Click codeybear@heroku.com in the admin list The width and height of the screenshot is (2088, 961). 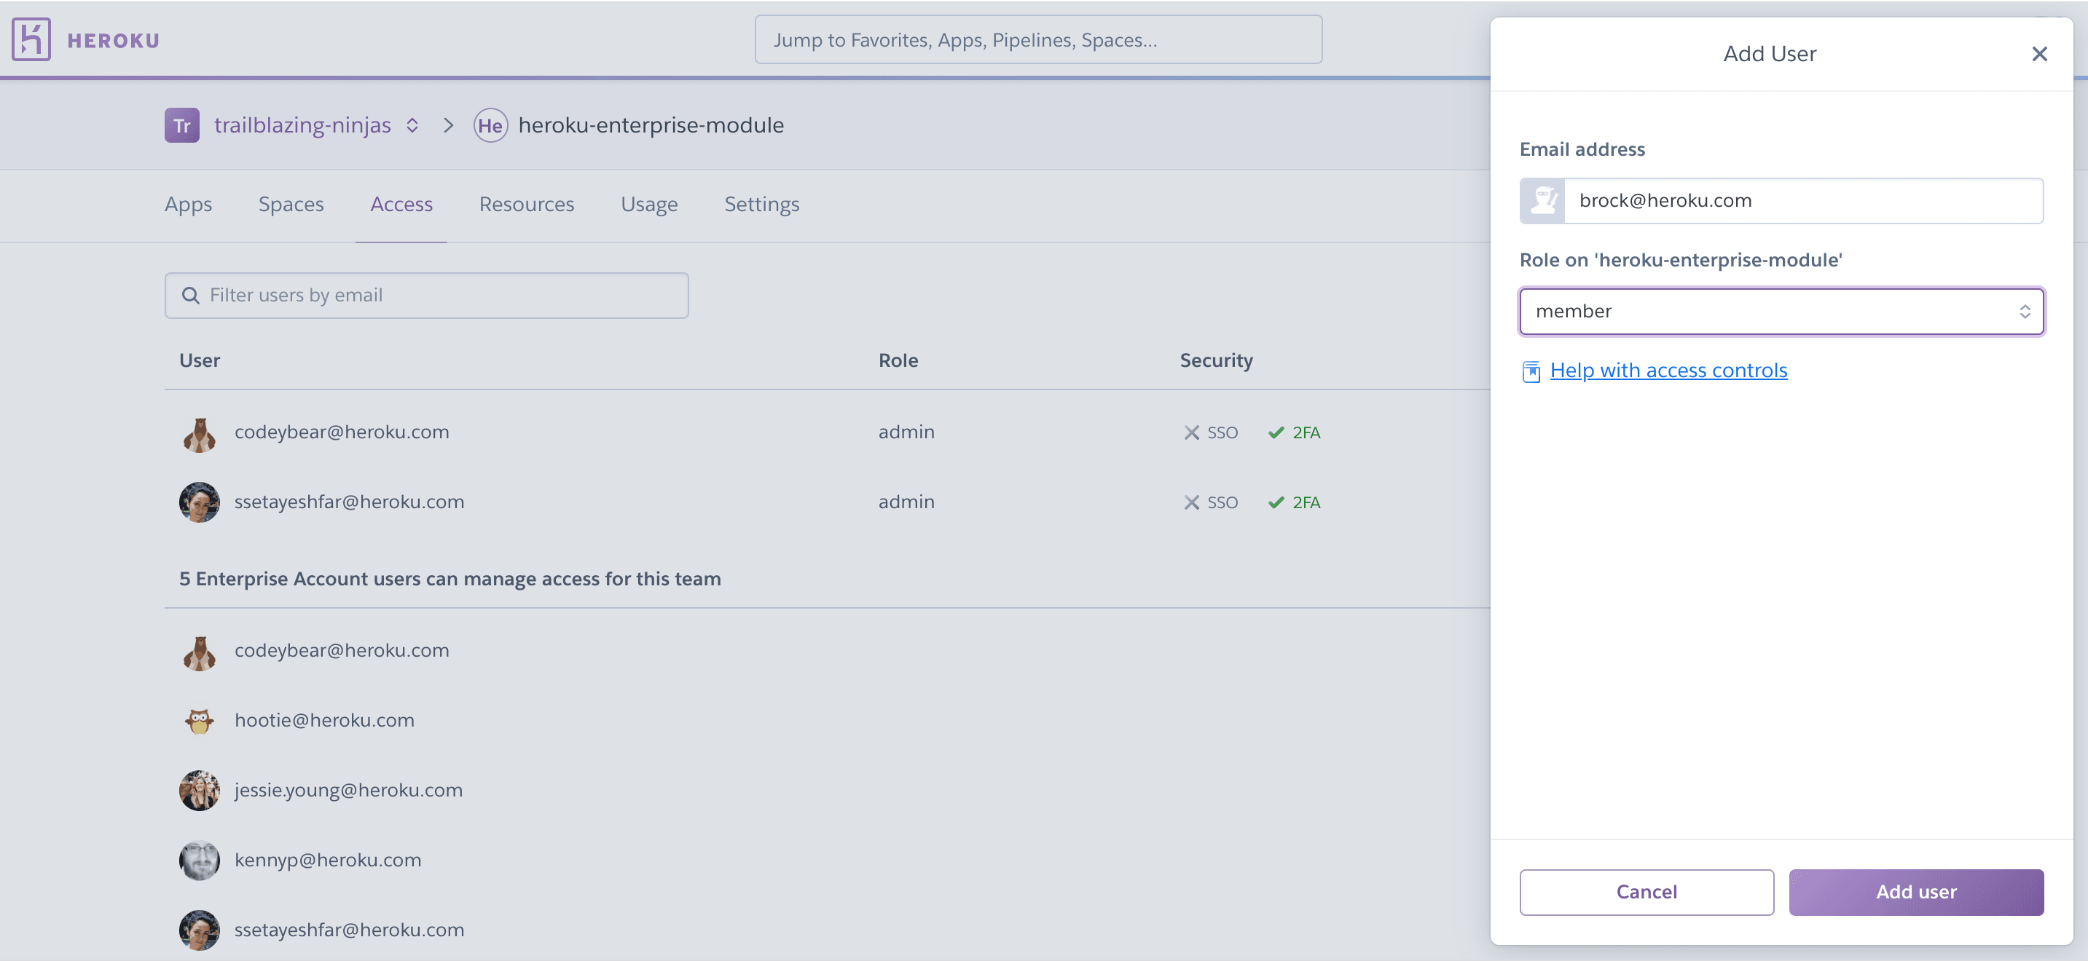[x=341, y=432]
